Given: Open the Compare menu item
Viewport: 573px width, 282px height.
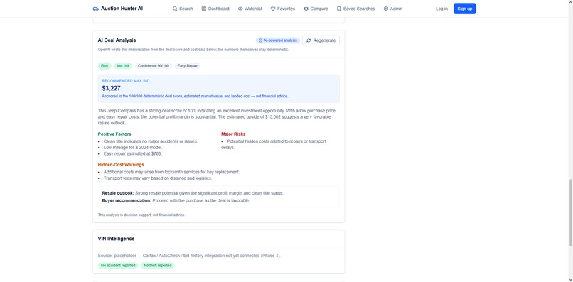Looking at the screenshot, I should click(x=316, y=9).
